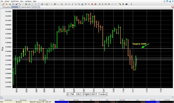
Task: Click the circular refresh chart icon
Action: tap(123, 4)
